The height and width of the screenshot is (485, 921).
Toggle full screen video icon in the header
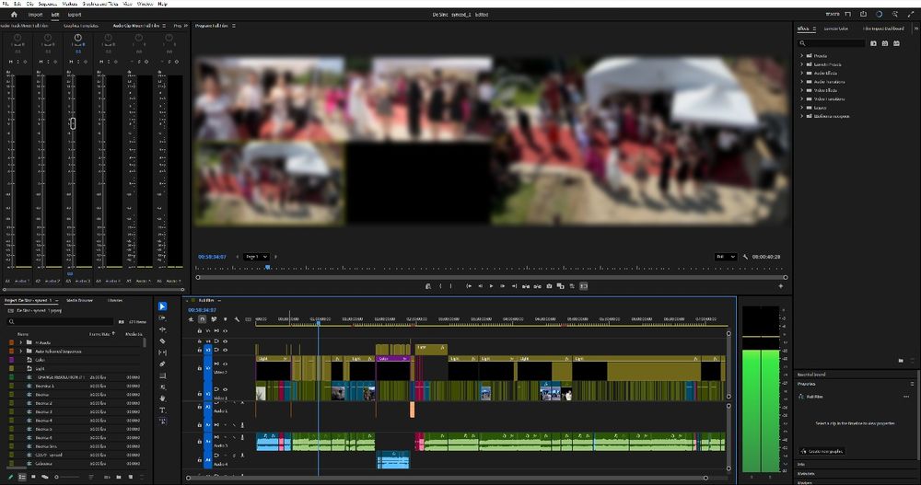[x=911, y=14]
